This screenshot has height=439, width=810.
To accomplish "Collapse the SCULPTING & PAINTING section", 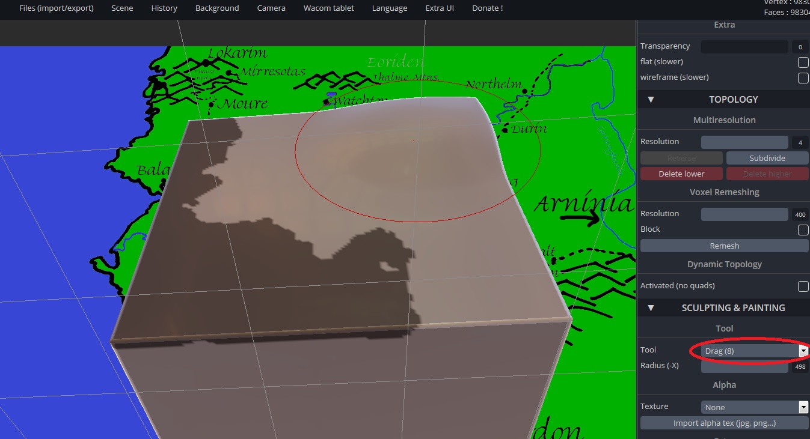I will tap(651, 308).
